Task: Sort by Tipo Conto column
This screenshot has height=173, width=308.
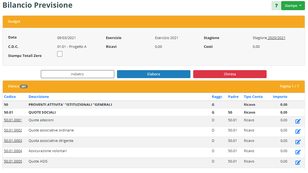Action: (x=253, y=97)
